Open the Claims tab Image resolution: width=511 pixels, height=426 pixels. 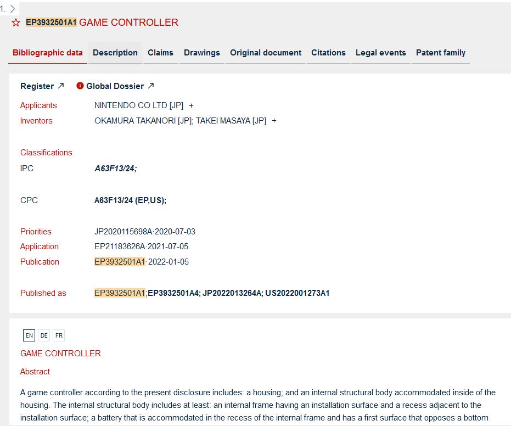pyautogui.click(x=160, y=53)
